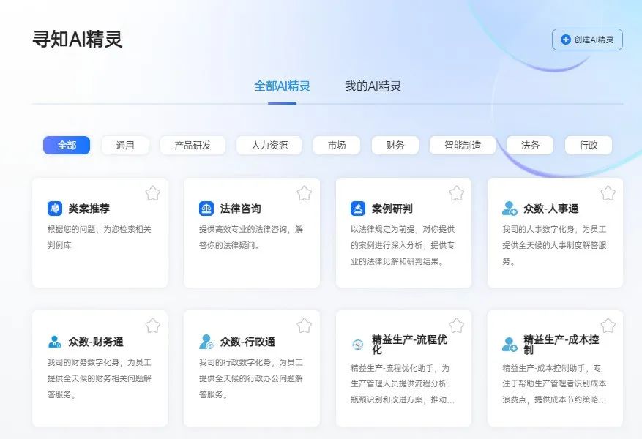The height and width of the screenshot is (439, 642).
Task: Filter by the 通用 category
Action: [x=125, y=146]
